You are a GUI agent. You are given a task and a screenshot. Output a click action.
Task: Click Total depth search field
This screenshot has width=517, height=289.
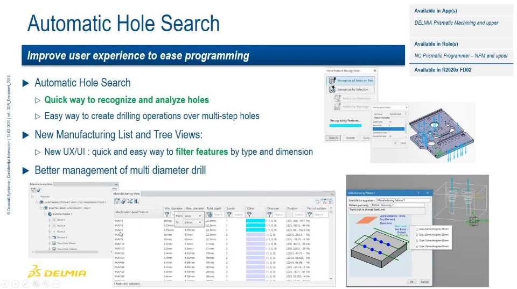point(218,214)
